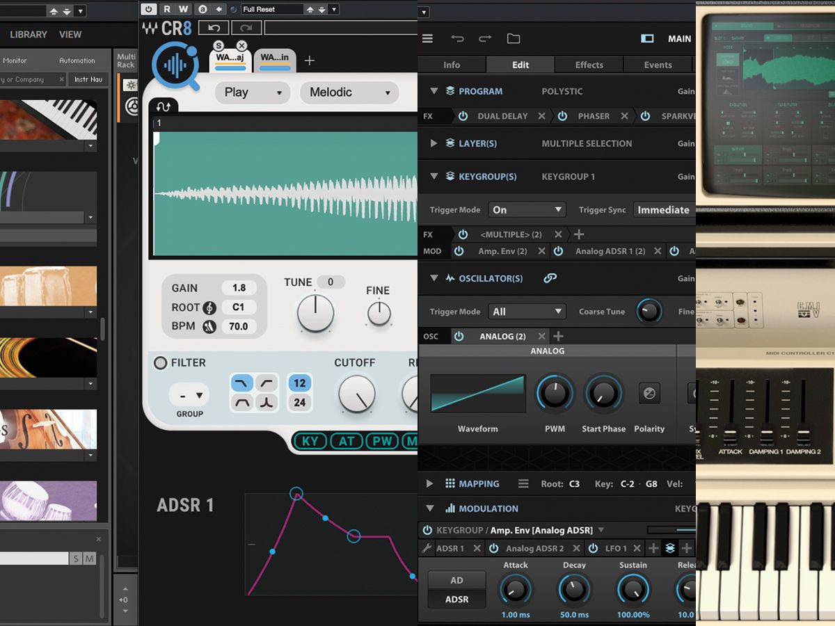Toggle the Polarity icon button
The width and height of the screenshot is (835, 626).
[x=649, y=393]
